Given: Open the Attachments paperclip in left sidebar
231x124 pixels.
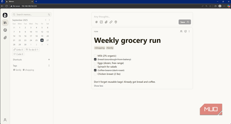Looking at the screenshot, I should [x=5, y=38].
